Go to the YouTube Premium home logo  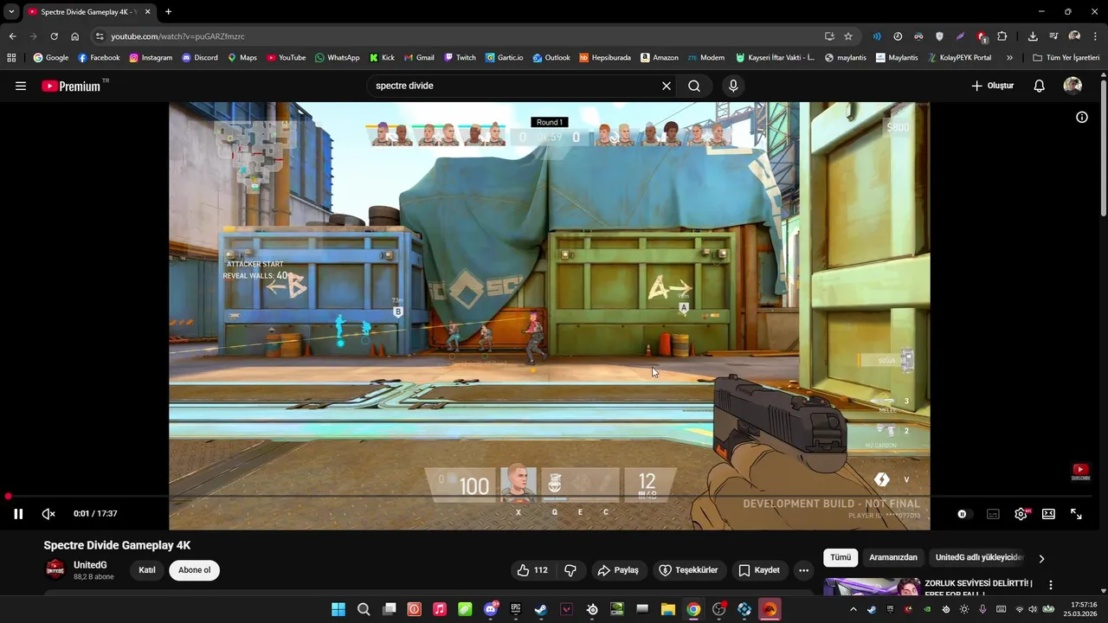coord(74,86)
